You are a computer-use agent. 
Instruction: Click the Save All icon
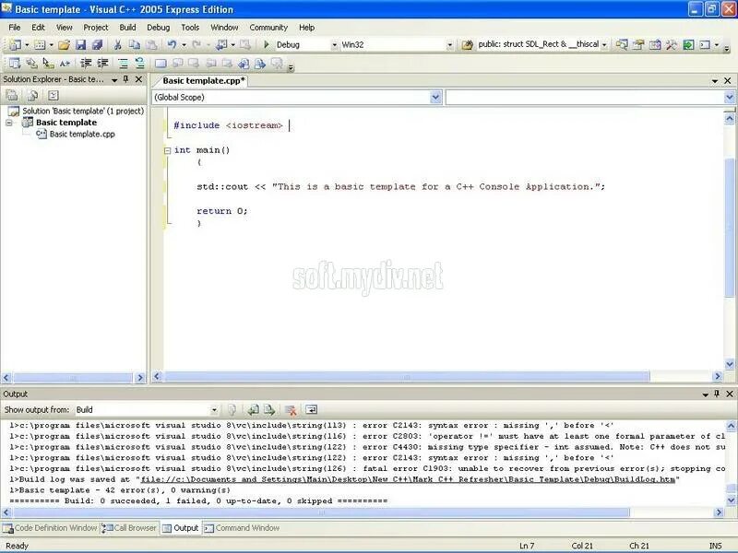[x=98, y=44]
